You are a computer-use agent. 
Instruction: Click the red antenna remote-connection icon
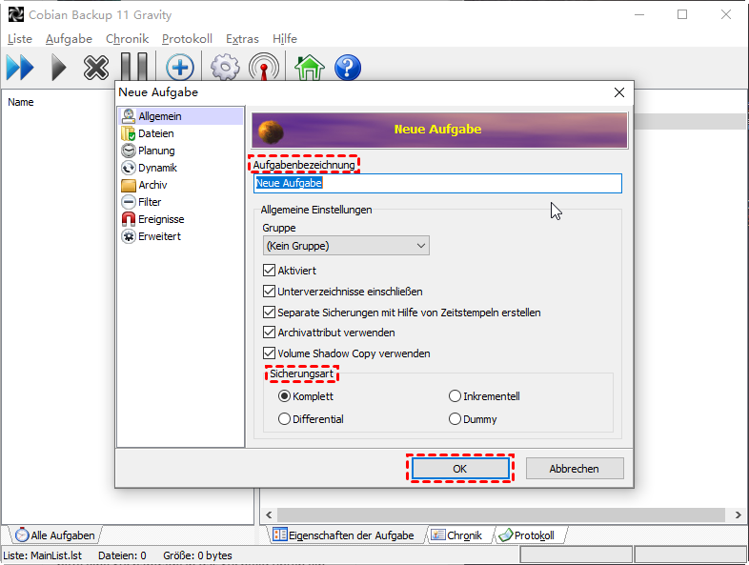pos(264,68)
